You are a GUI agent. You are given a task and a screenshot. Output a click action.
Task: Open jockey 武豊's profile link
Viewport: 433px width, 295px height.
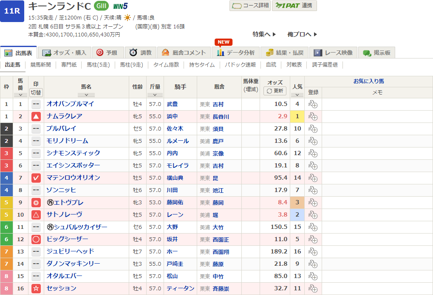(x=173, y=104)
